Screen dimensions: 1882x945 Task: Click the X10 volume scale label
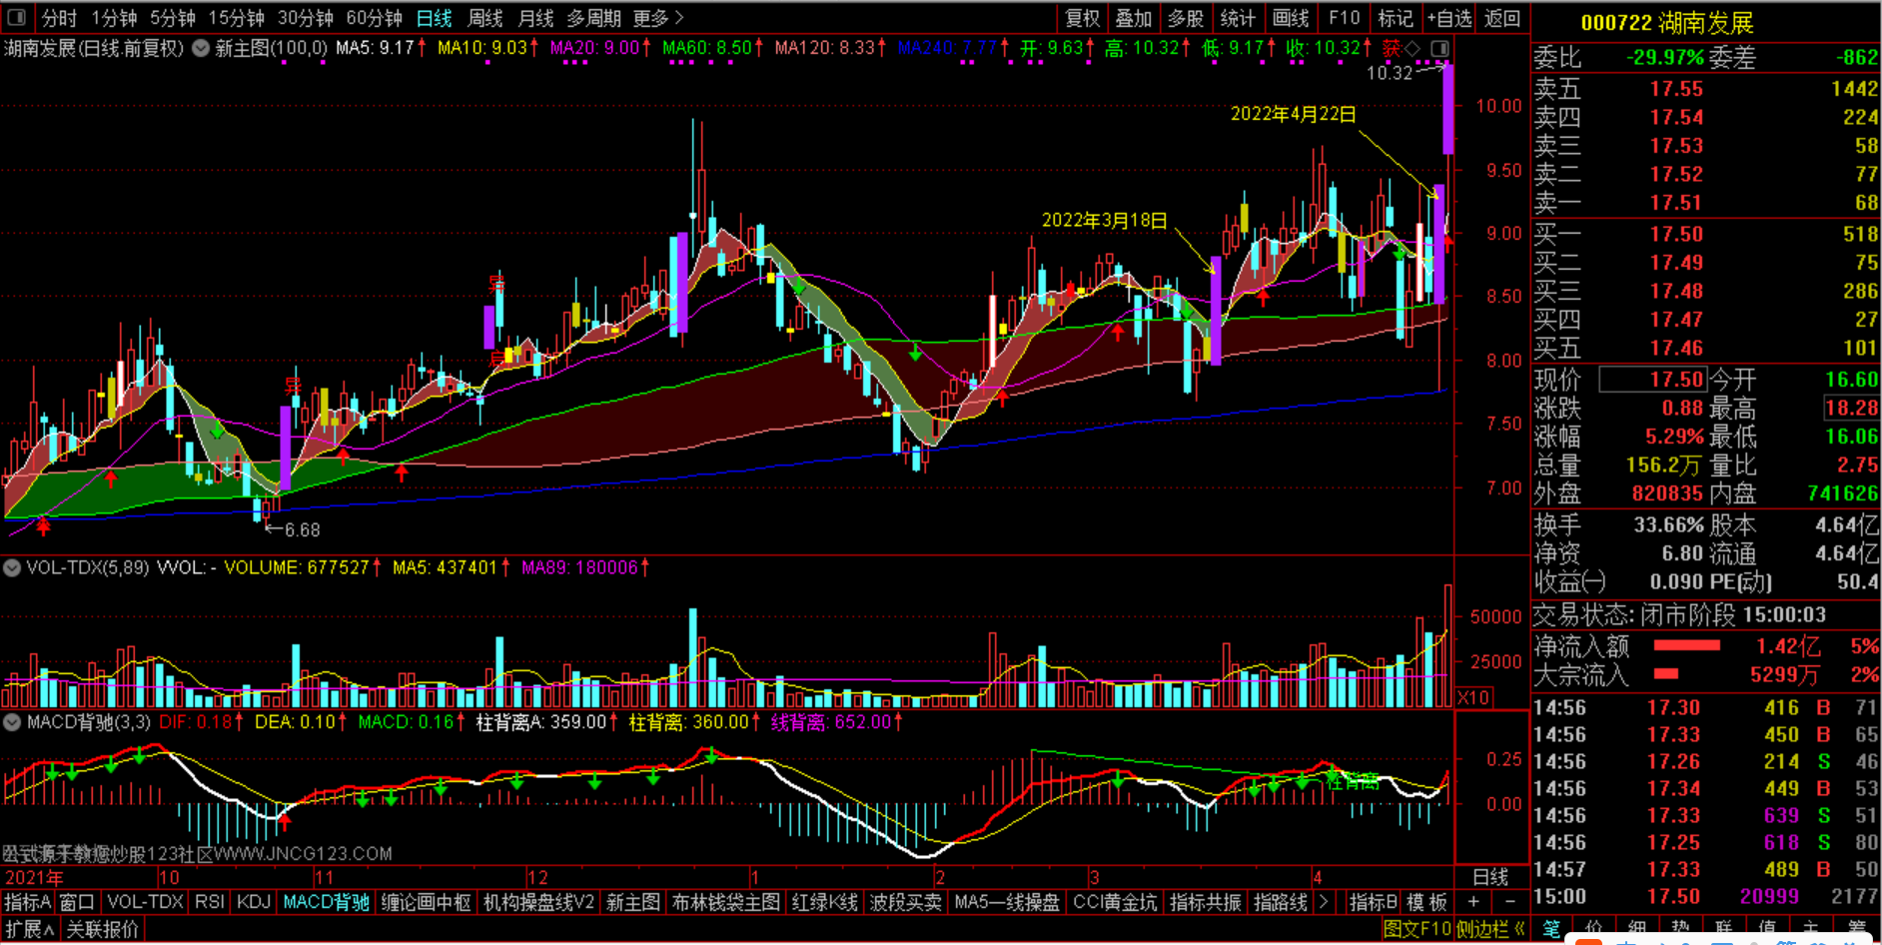tap(1473, 697)
